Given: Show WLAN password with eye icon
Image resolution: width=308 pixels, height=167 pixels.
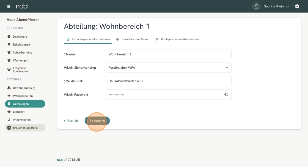Looking at the screenshot, I should coord(226,94).
